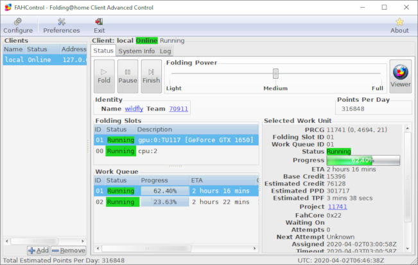Open project 11741 link
The height and width of the screenshot is (265, 418).
click(337, 207)
